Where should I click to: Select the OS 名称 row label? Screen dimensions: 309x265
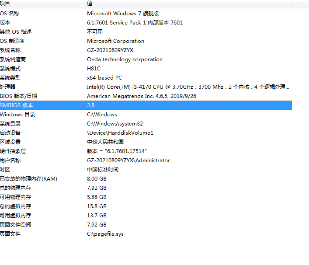10,14
